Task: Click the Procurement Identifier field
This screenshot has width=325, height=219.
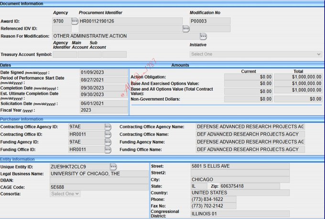Action: coord(130,21)
